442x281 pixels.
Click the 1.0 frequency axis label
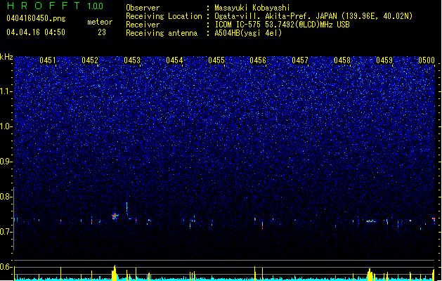click(x=6, y=126)
